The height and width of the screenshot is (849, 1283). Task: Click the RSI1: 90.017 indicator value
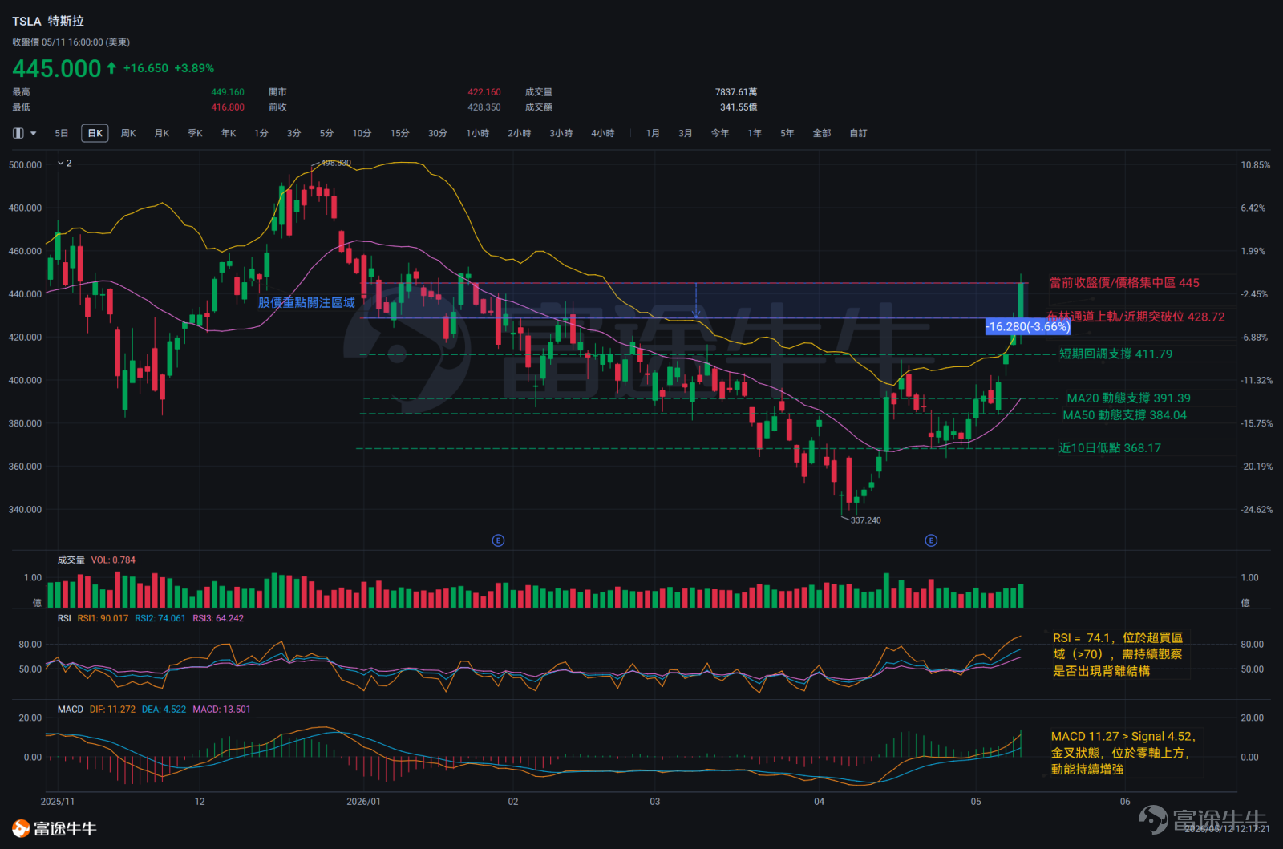click(103, 618)
